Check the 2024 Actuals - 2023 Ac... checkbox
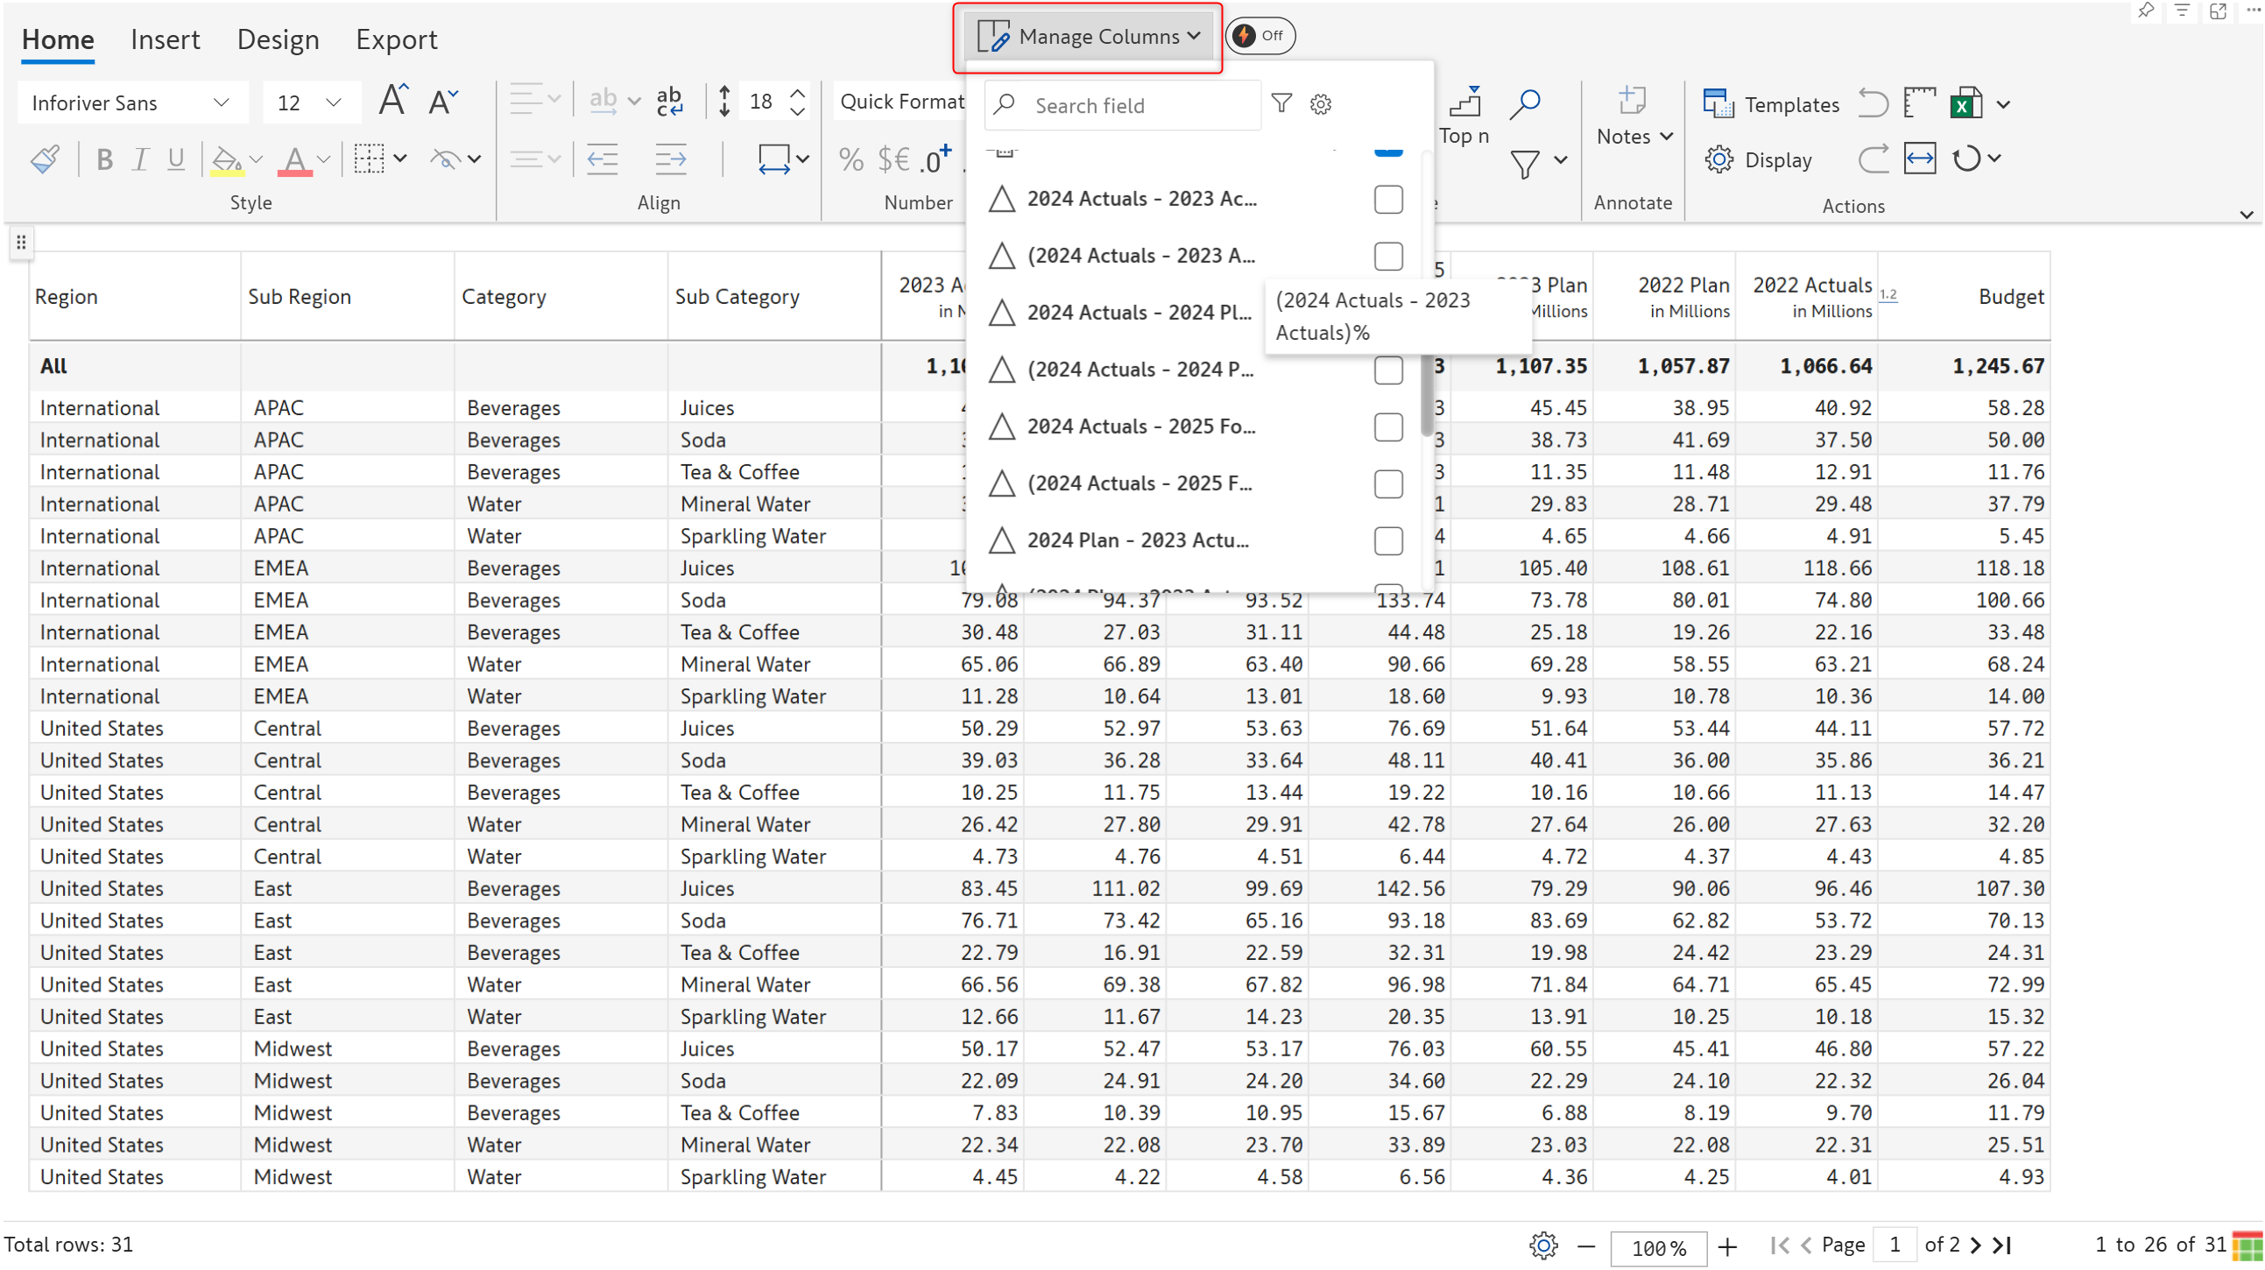The height and width of the screenshot is (1270, 2265). point(1387,200)
